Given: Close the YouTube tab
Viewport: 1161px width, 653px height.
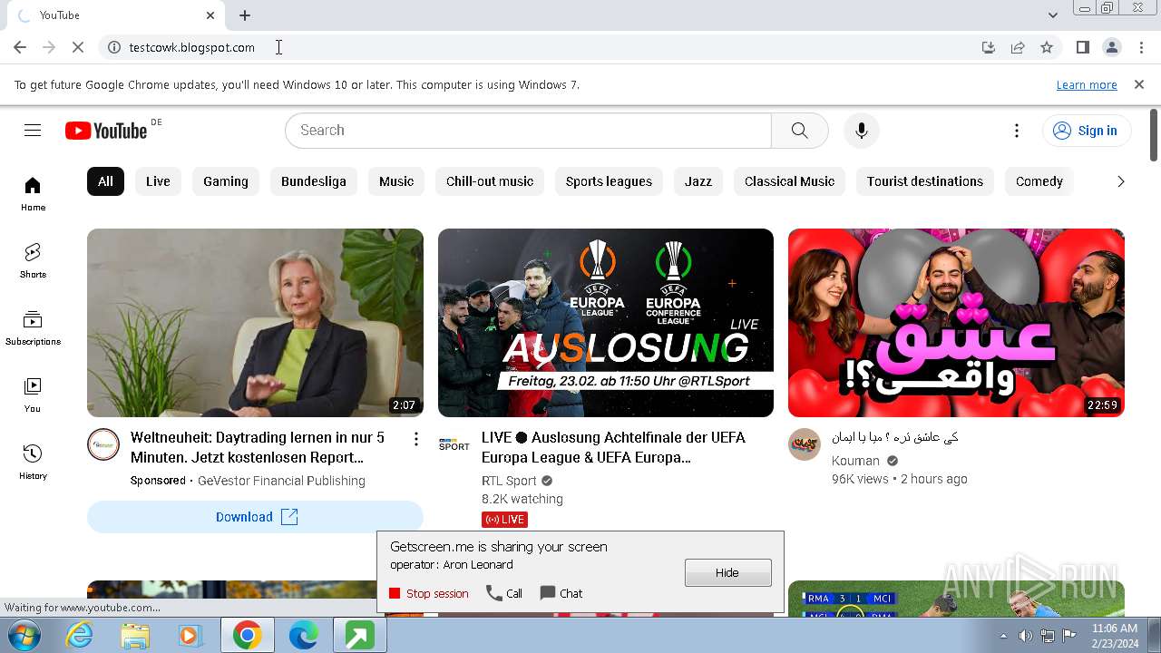Looking at the screenshot, I should (210, 15).
